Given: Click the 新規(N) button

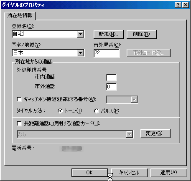Looking at the screenshot, I should (109, 34).
